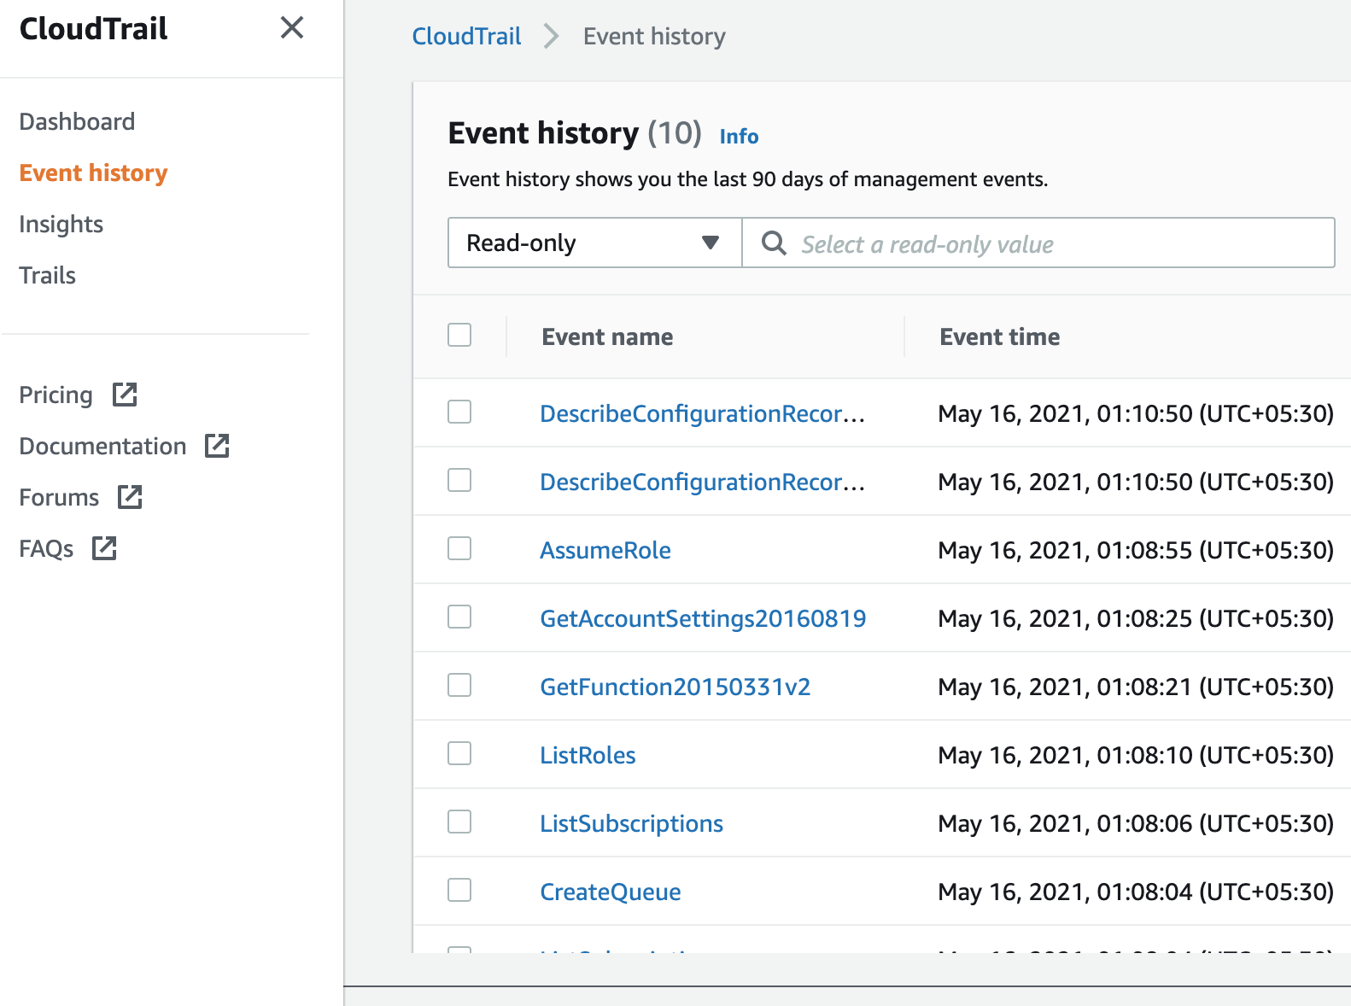This screenshot has width=1351, height=1006.
Task: Click the Pricing external-link icon
Action: (x=125, y=395)
